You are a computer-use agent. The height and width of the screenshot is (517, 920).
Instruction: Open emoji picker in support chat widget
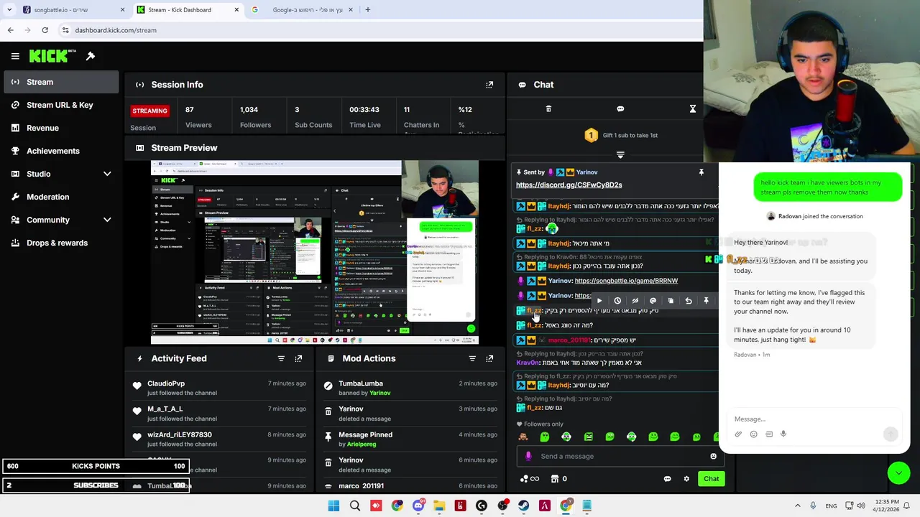[753, 434]
